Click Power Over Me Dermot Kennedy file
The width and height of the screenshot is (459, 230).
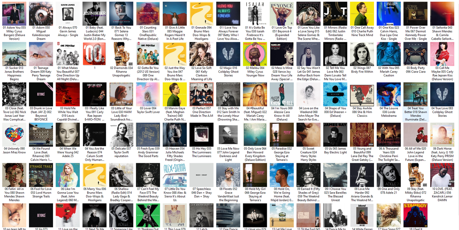(x=416, y=21)
